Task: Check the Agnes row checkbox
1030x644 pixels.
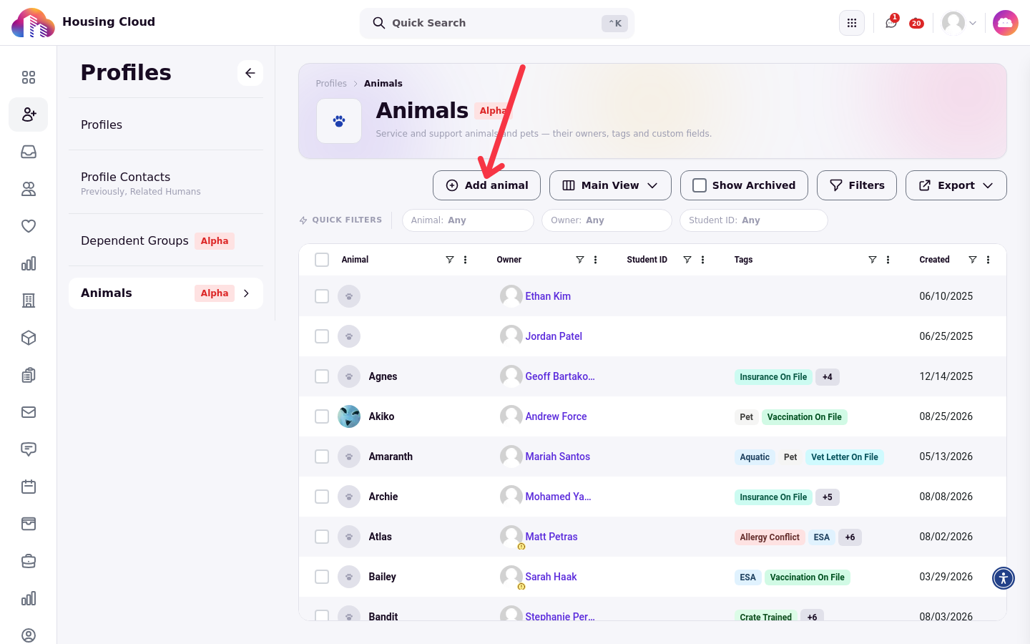Action: coord(322,376)
